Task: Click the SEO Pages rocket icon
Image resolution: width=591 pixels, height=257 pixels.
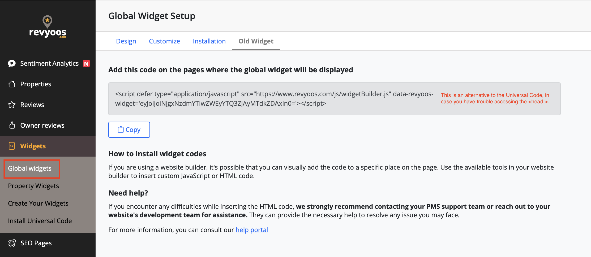Action: tap(12, 243)
